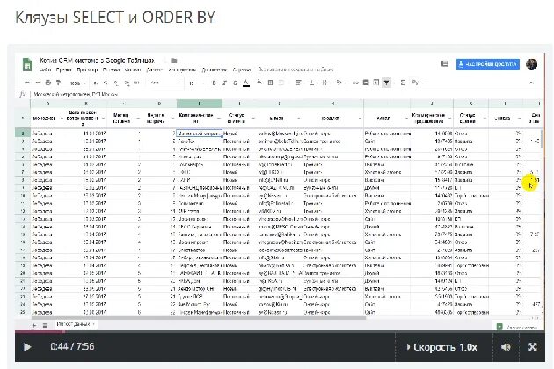Increase decimal places

(127, 83)
